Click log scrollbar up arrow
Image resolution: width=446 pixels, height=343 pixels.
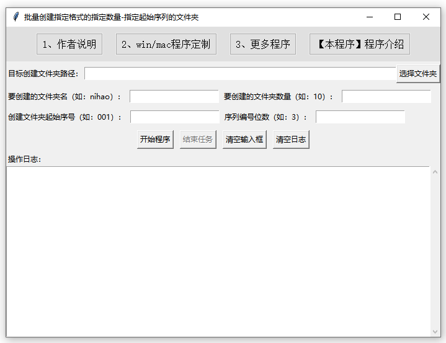click(435, 172)
